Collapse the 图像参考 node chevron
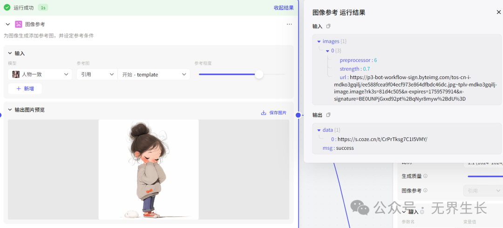The width and height of the screenshot is (503, 228). point(8,24)
